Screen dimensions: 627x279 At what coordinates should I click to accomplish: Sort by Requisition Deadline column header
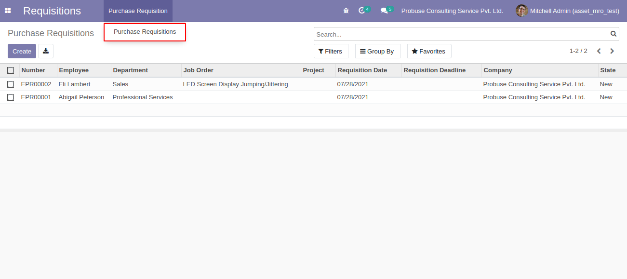tap(441, 70)
